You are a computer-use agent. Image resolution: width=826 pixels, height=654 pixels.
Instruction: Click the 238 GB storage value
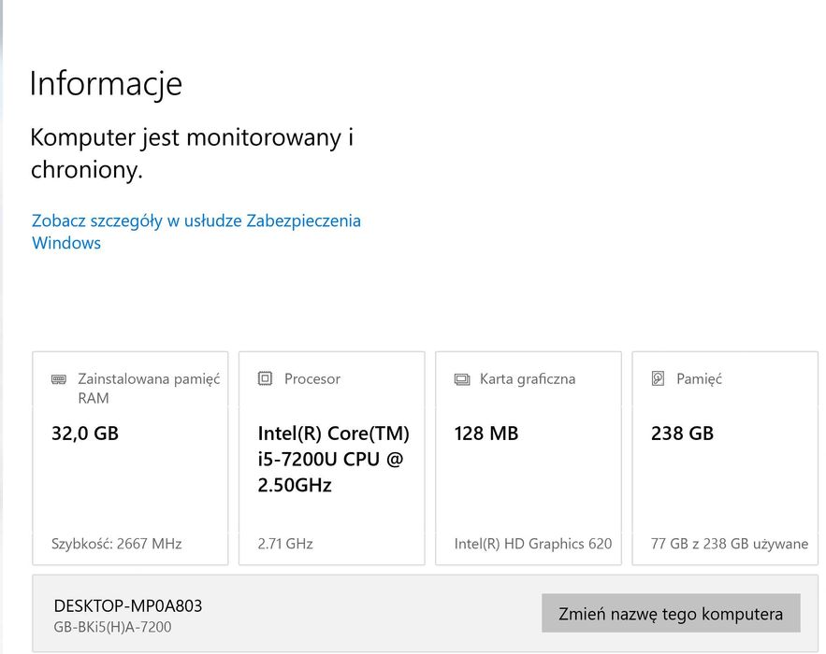[x=682, y=434]
